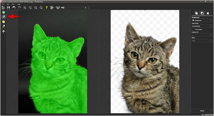Expand the Effect dropdown

coord(202,41)
